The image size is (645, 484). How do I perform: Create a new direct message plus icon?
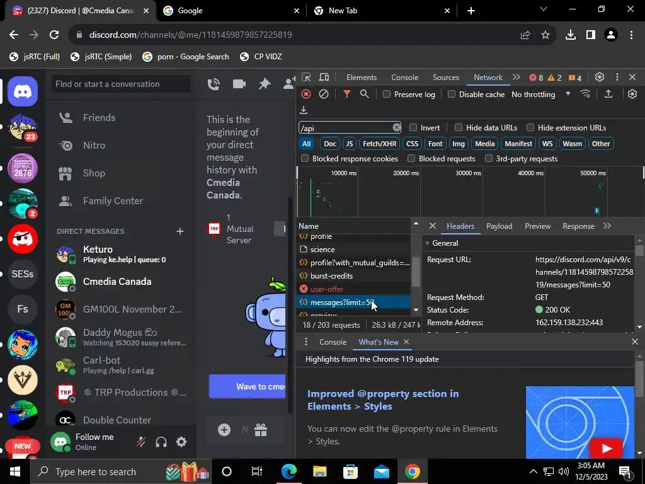(180, 231)
